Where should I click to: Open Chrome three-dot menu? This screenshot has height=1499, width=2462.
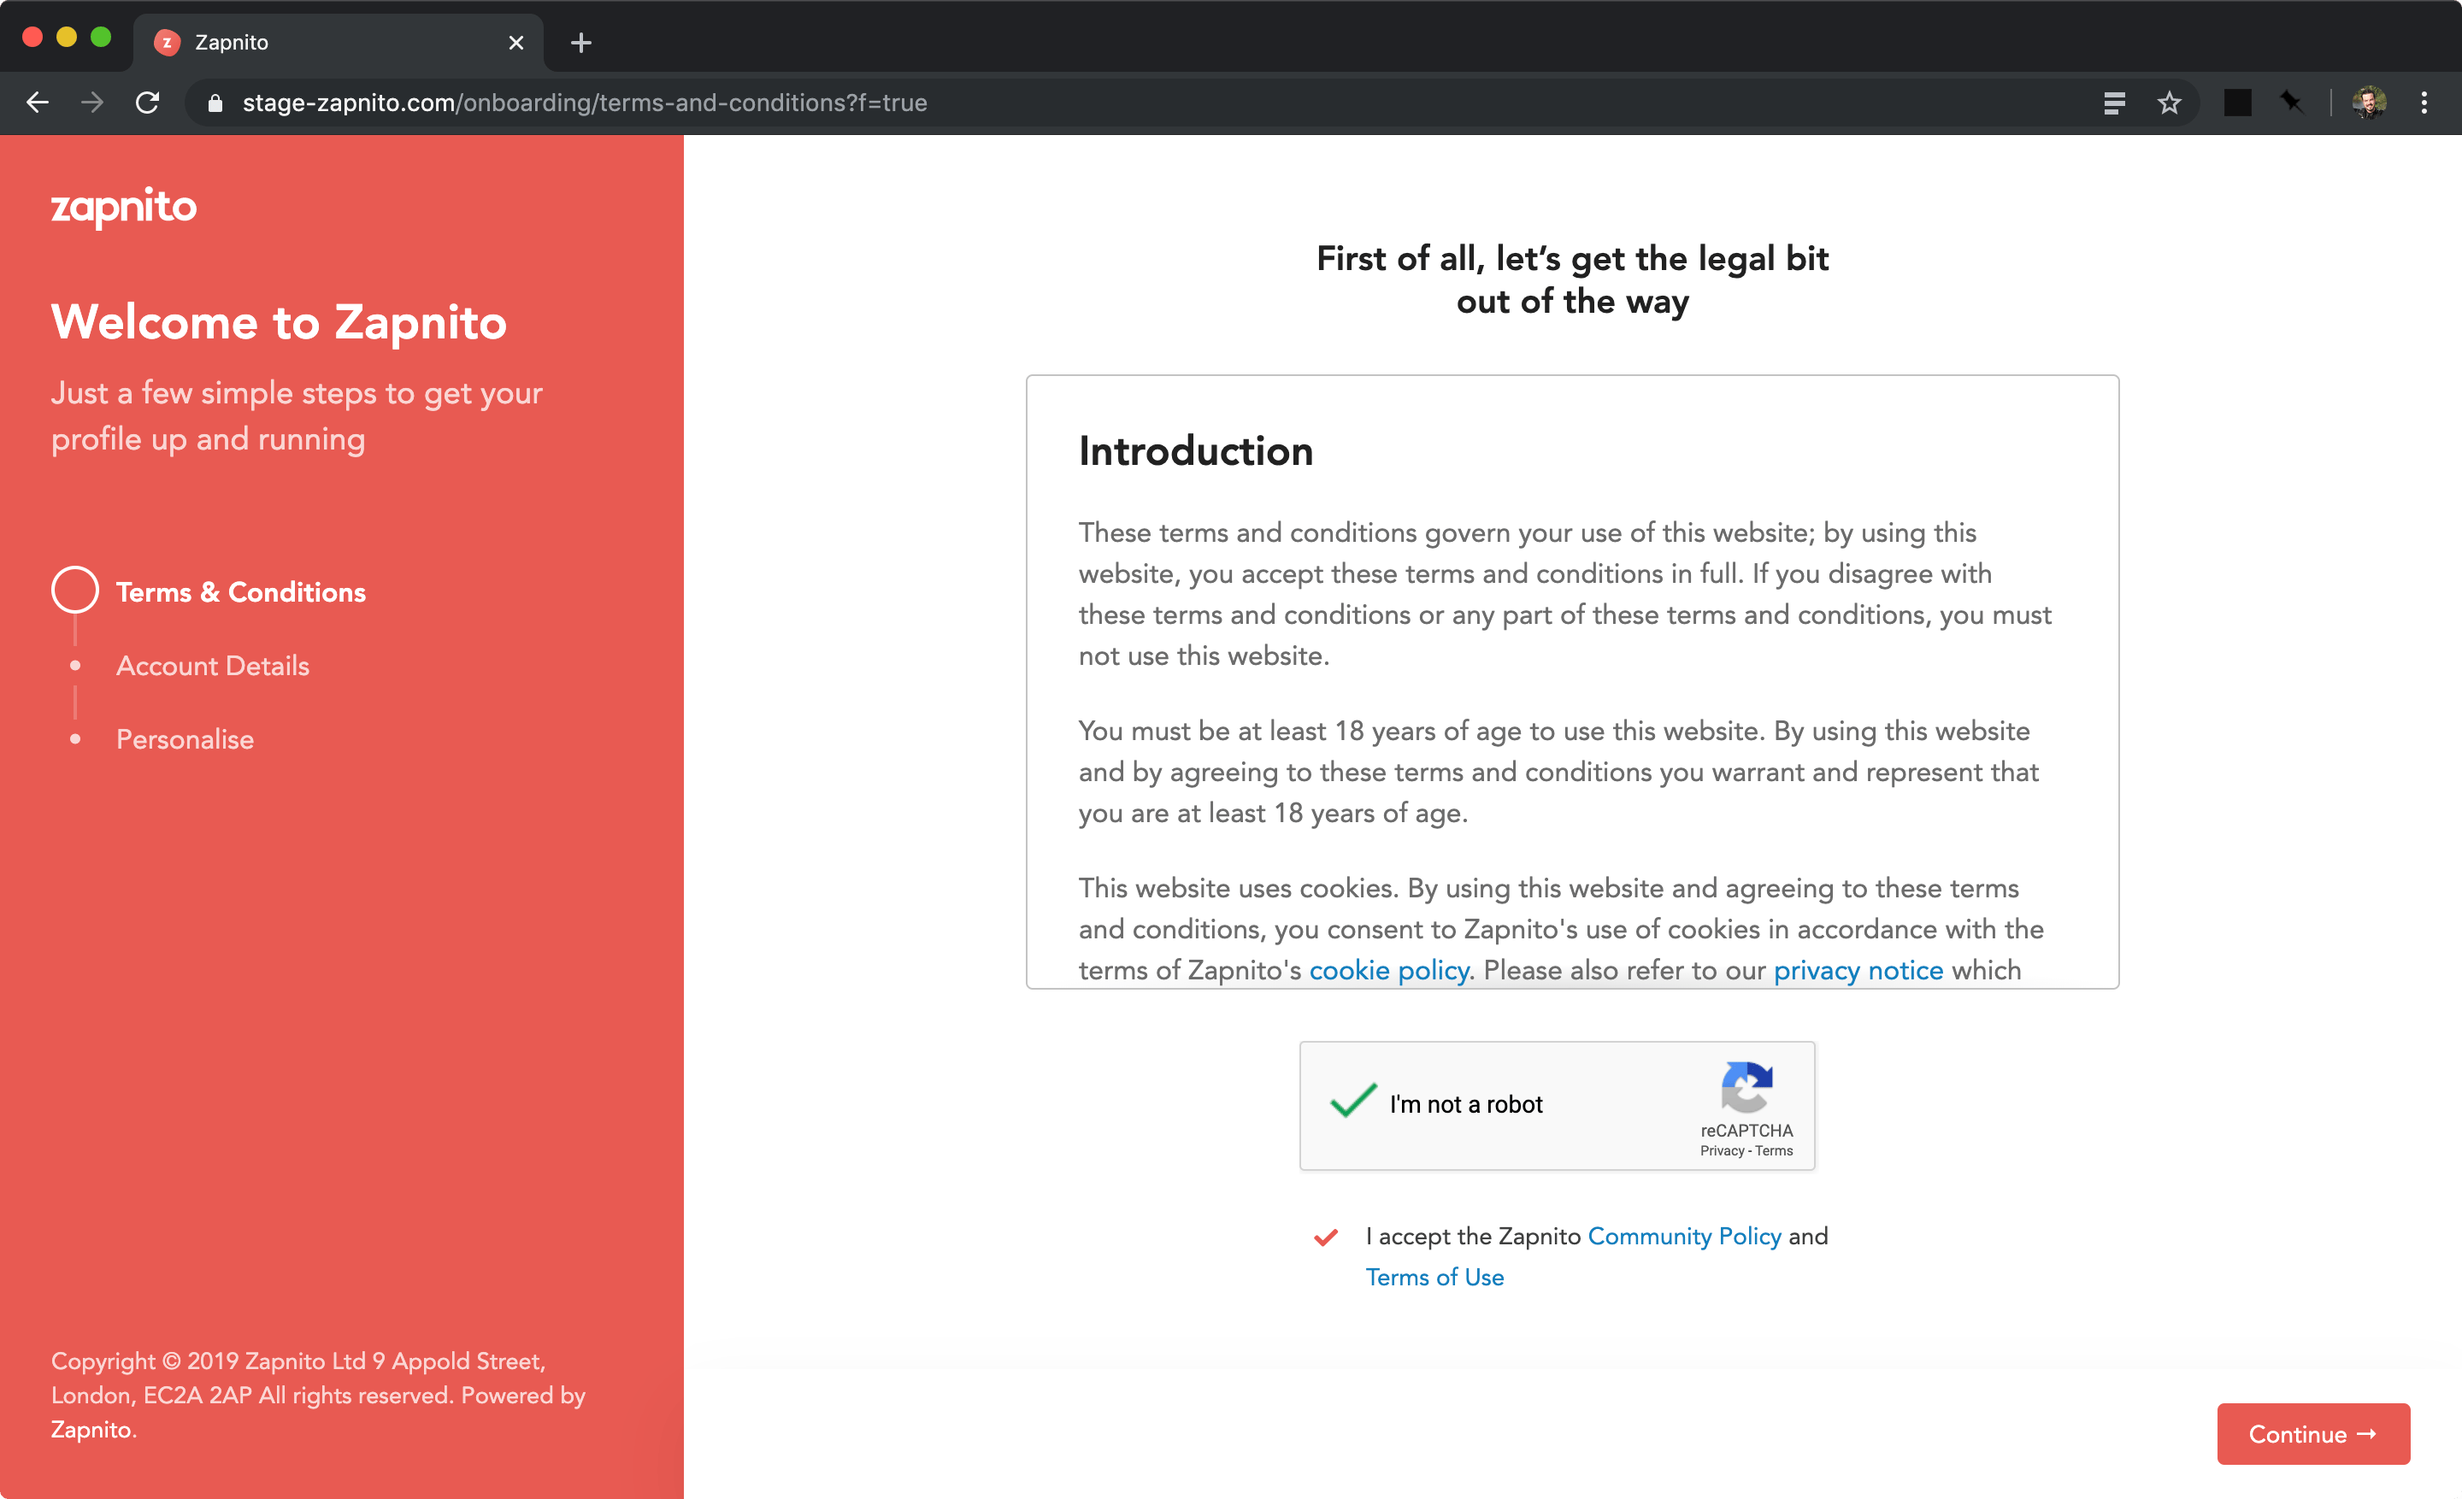(2424, 103)
